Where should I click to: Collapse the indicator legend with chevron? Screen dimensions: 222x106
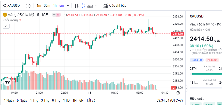6,26
